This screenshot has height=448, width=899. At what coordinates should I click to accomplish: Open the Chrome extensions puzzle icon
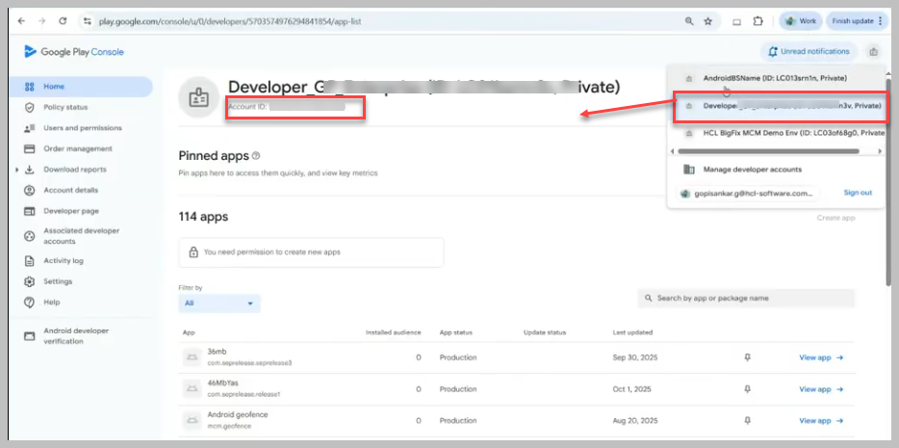click(x=758, y=21)
